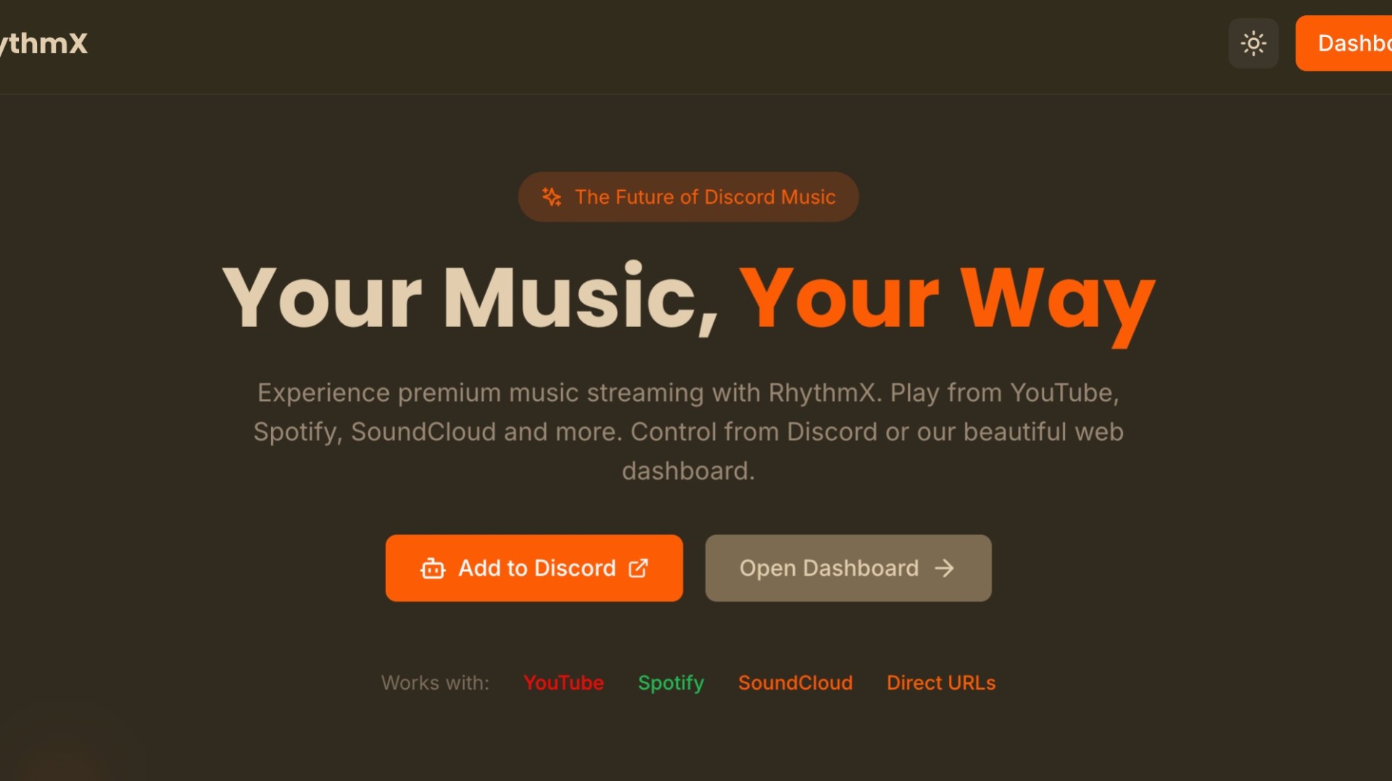Click the Dashboard button in the header
The image size is (1392, 781).
(1347, 44)
